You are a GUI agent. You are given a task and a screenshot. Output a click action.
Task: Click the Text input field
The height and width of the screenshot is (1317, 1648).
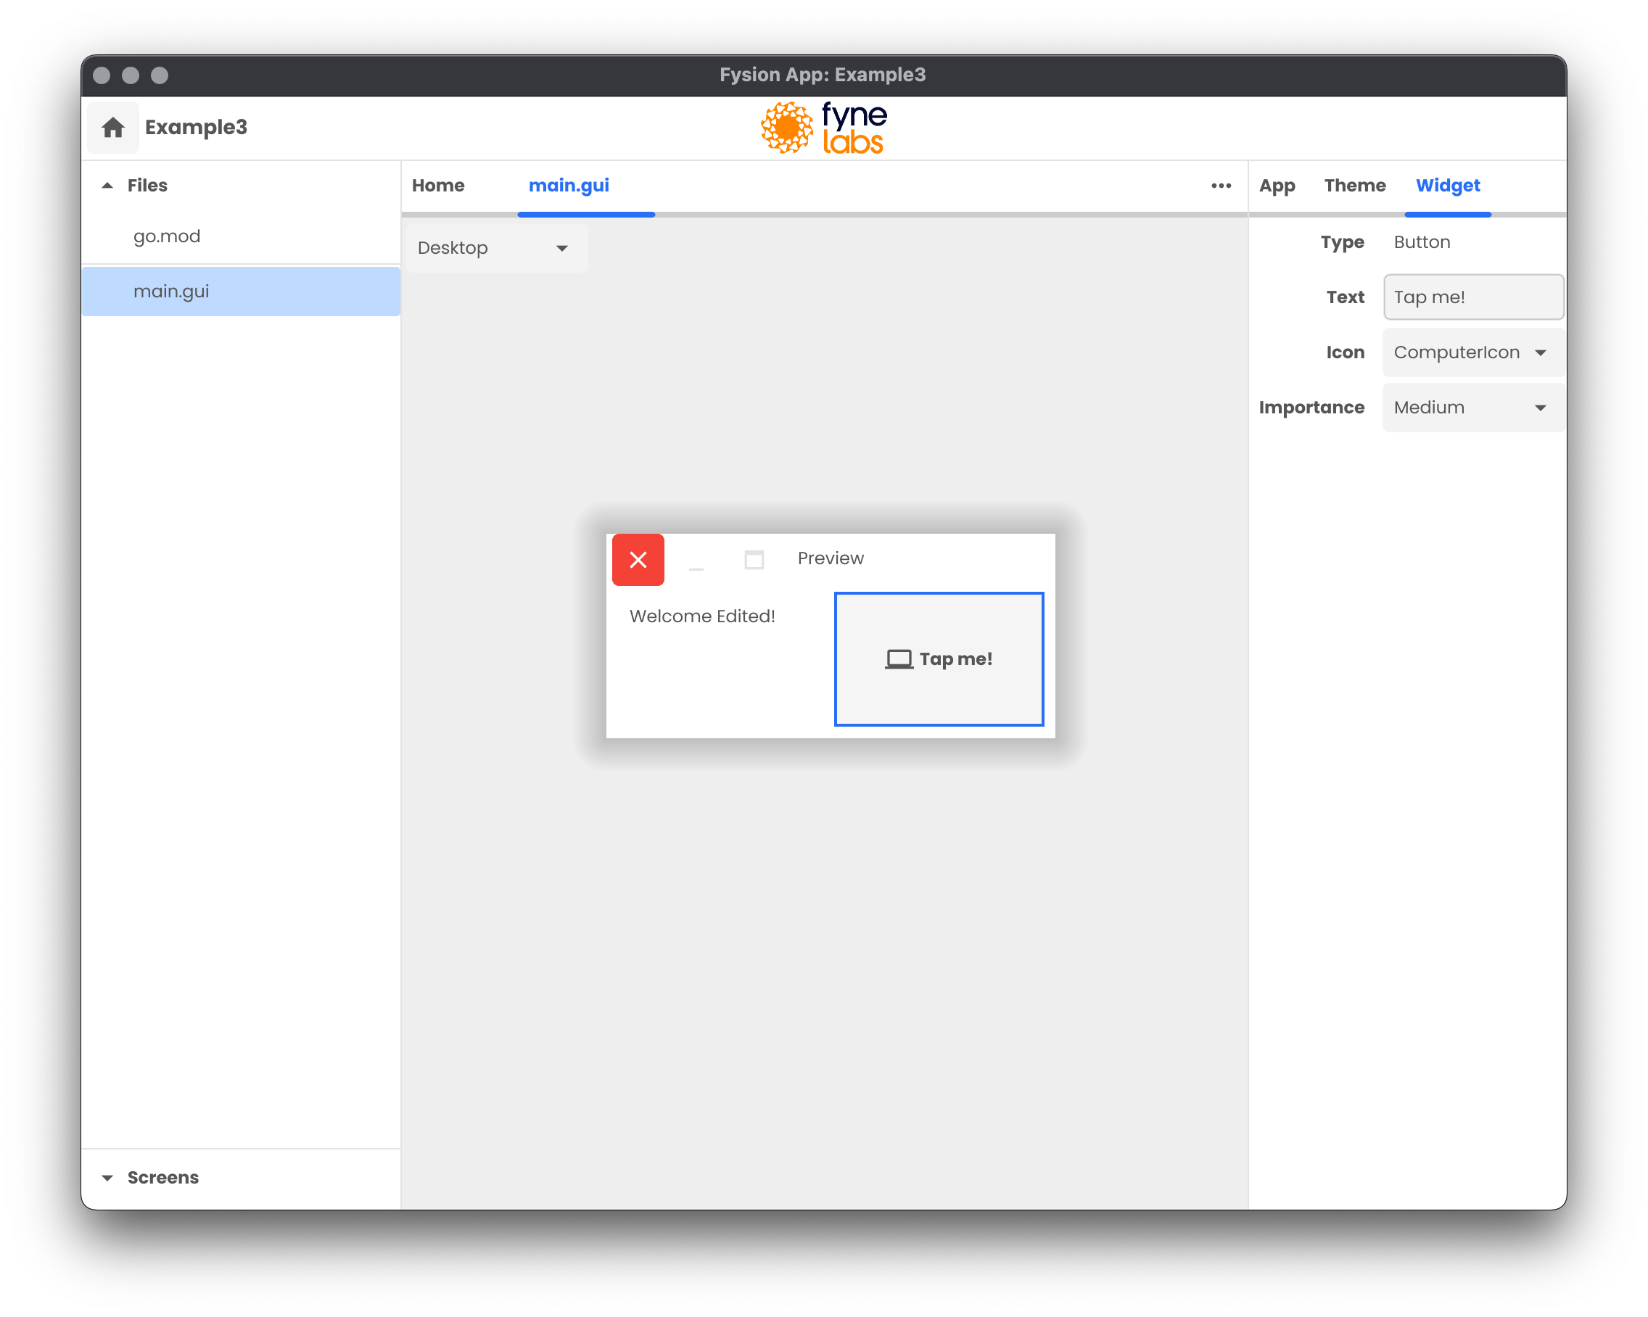click(x=1472, y=297)
